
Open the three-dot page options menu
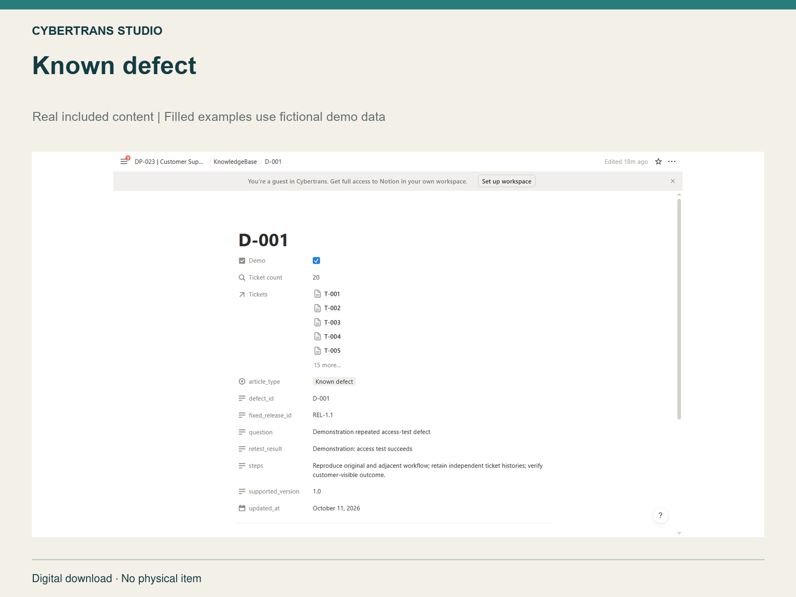click(672, 162)
